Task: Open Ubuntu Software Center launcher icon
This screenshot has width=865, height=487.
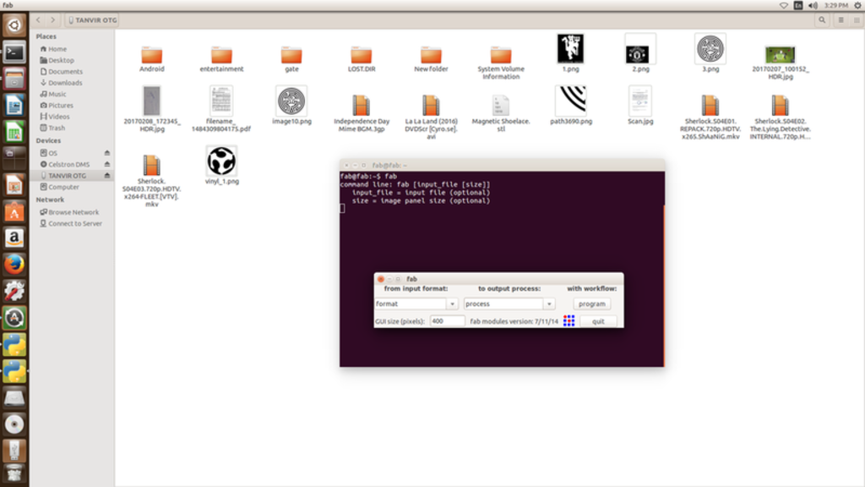Action: tap(14, 212)
